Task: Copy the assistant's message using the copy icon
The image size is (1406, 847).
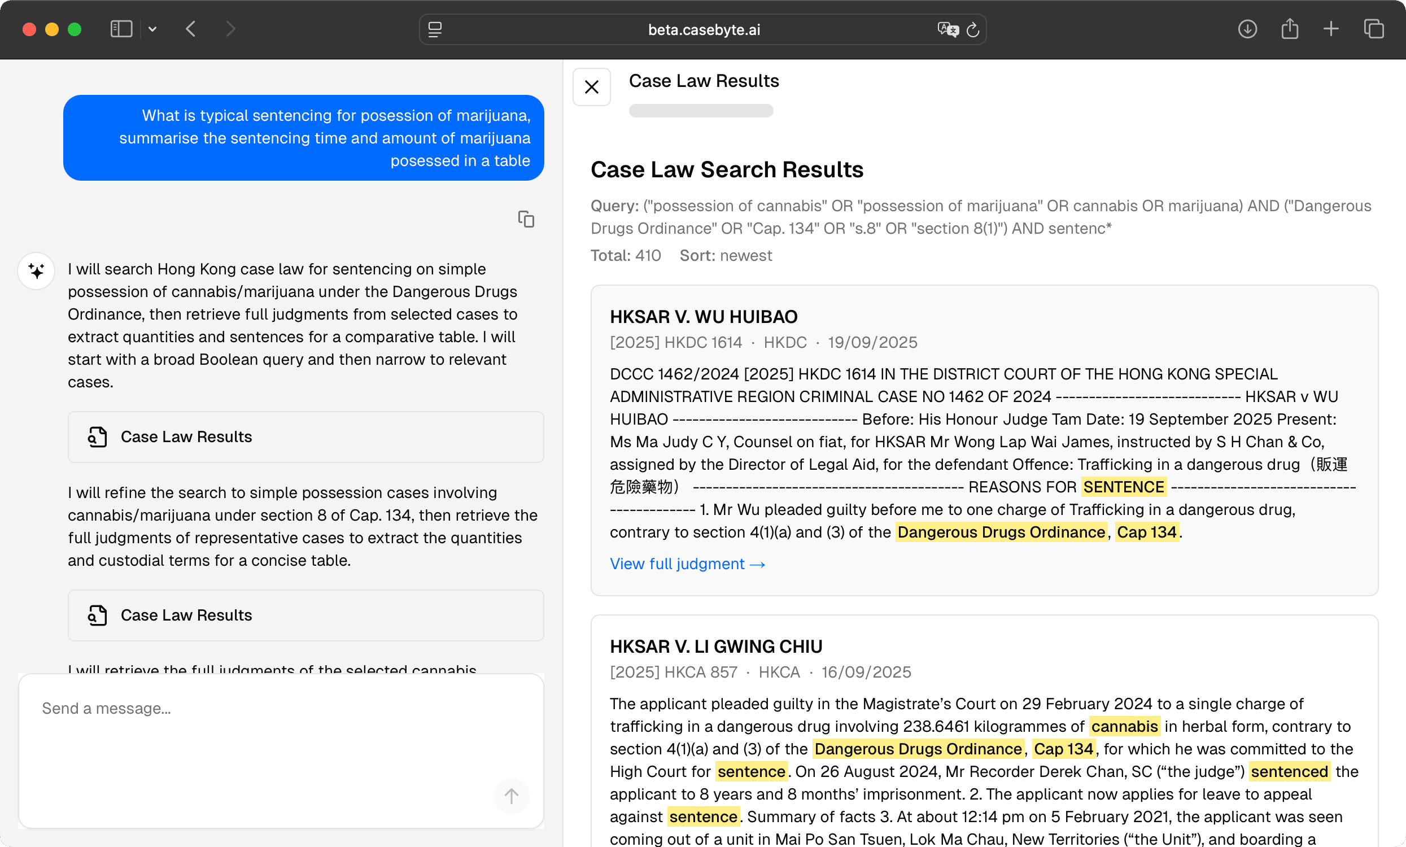Action: coord(526,219)
